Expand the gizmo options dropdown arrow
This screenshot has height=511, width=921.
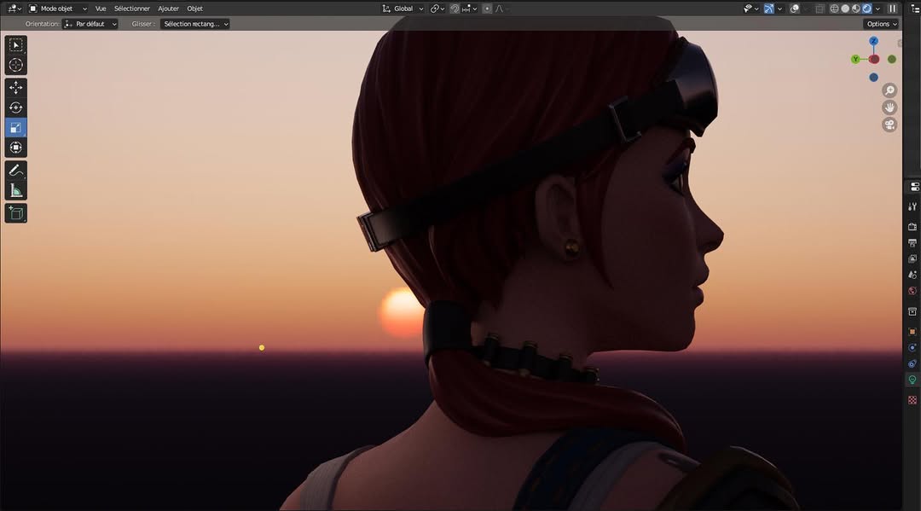pyautogui.click(x=779, y=9)
